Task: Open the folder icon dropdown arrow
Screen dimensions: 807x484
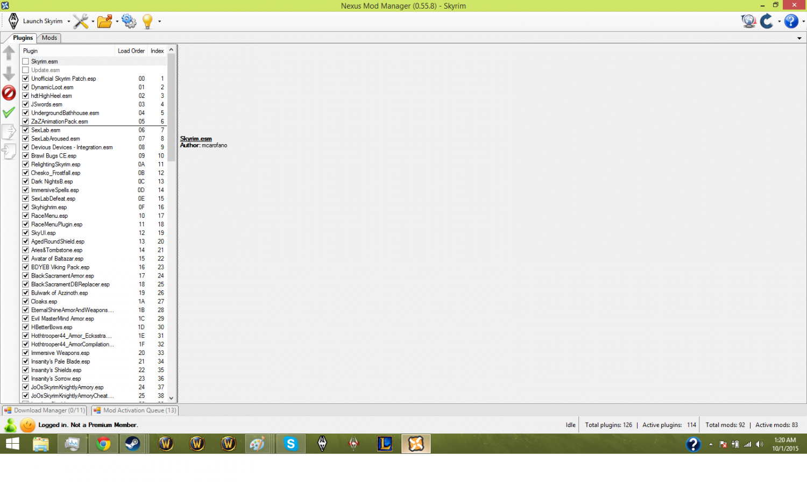Action: (117, 22)
